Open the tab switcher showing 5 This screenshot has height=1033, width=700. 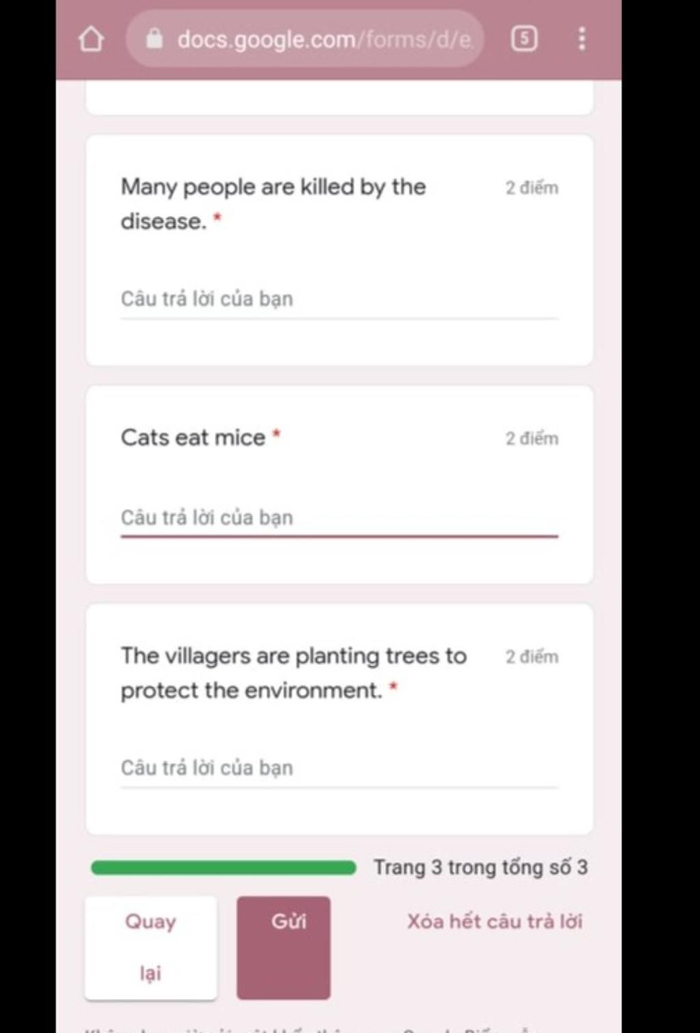pos(524,38)
